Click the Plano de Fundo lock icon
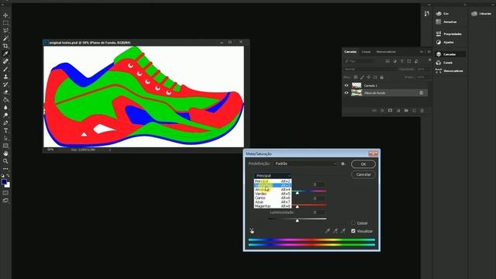The image size is (496, 279). pyautogui.click(x=422, y=93)
